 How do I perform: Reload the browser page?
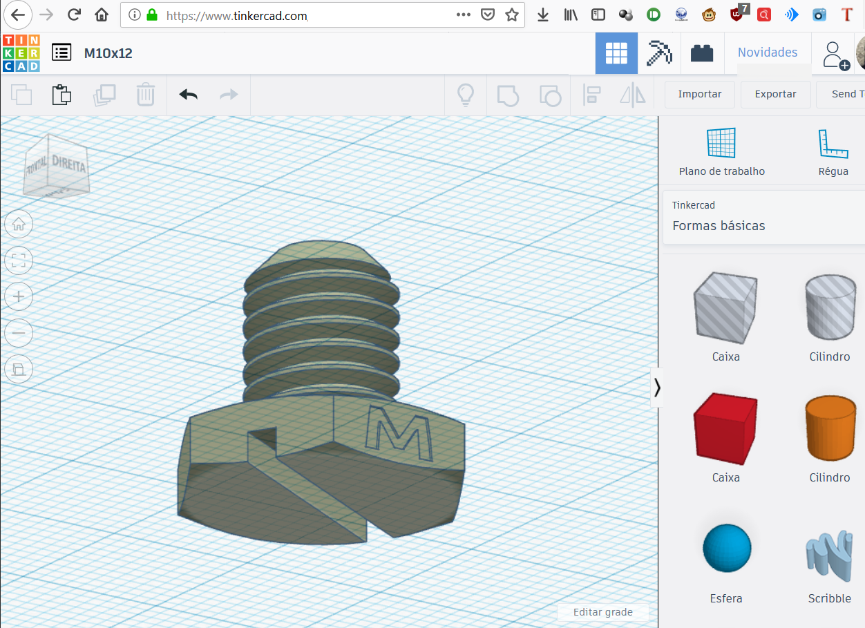(74, 15)
